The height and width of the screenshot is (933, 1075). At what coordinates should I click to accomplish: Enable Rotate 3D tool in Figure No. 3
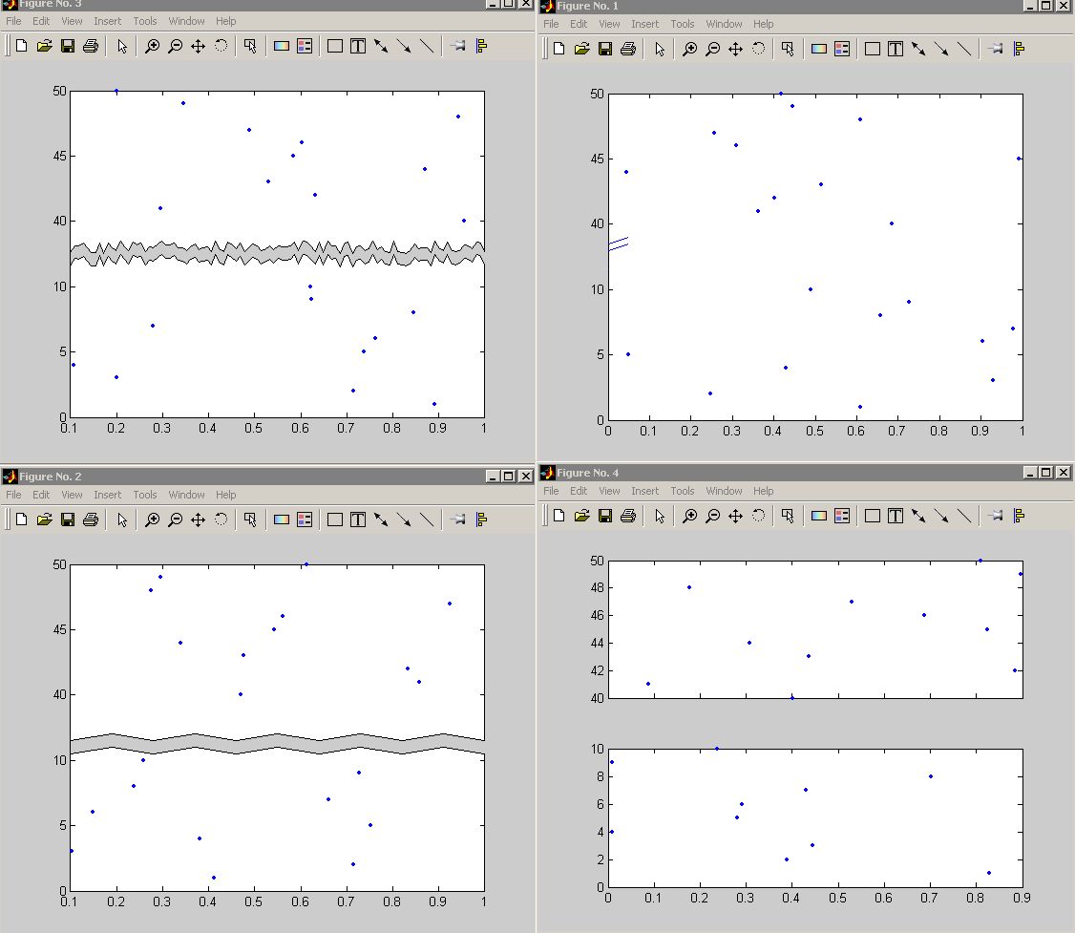pos(221,46)
